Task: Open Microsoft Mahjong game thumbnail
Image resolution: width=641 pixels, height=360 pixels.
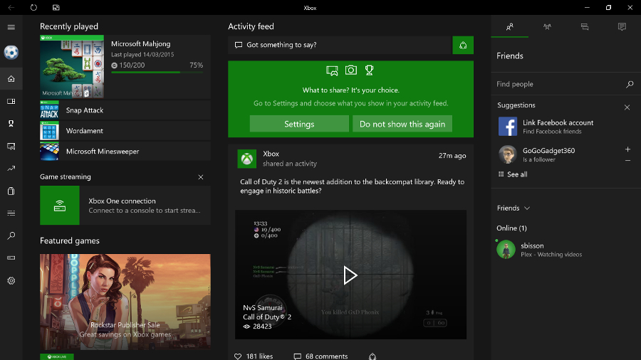Action: pyautogui.click(x=72, y=67)
